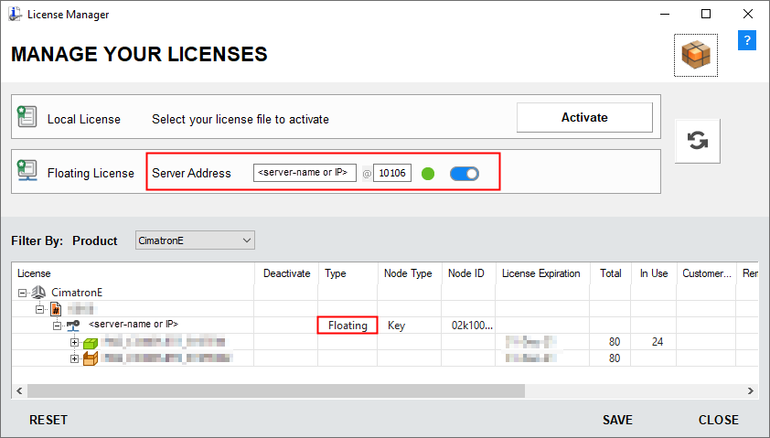The width and height of the screenshot is (770, 438).
Task: Click the Type column header
Action: click(x=348, y=273)
